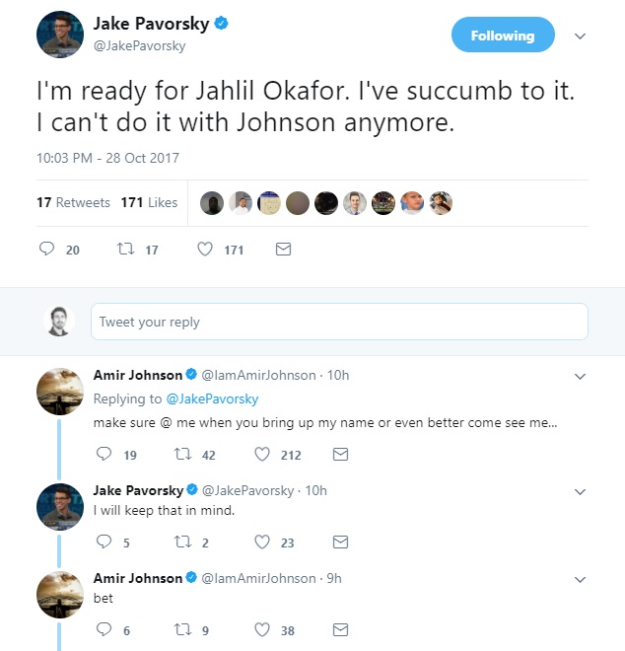Open Amir Johnson's profile picture on first reply
Viewport: 625px width, 651px height.
[60, 392]
